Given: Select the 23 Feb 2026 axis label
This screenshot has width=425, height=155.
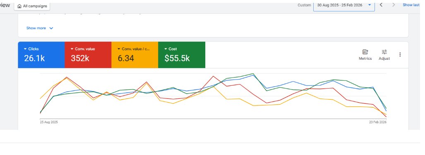Looking at the screenshot, I should [378, 122].
